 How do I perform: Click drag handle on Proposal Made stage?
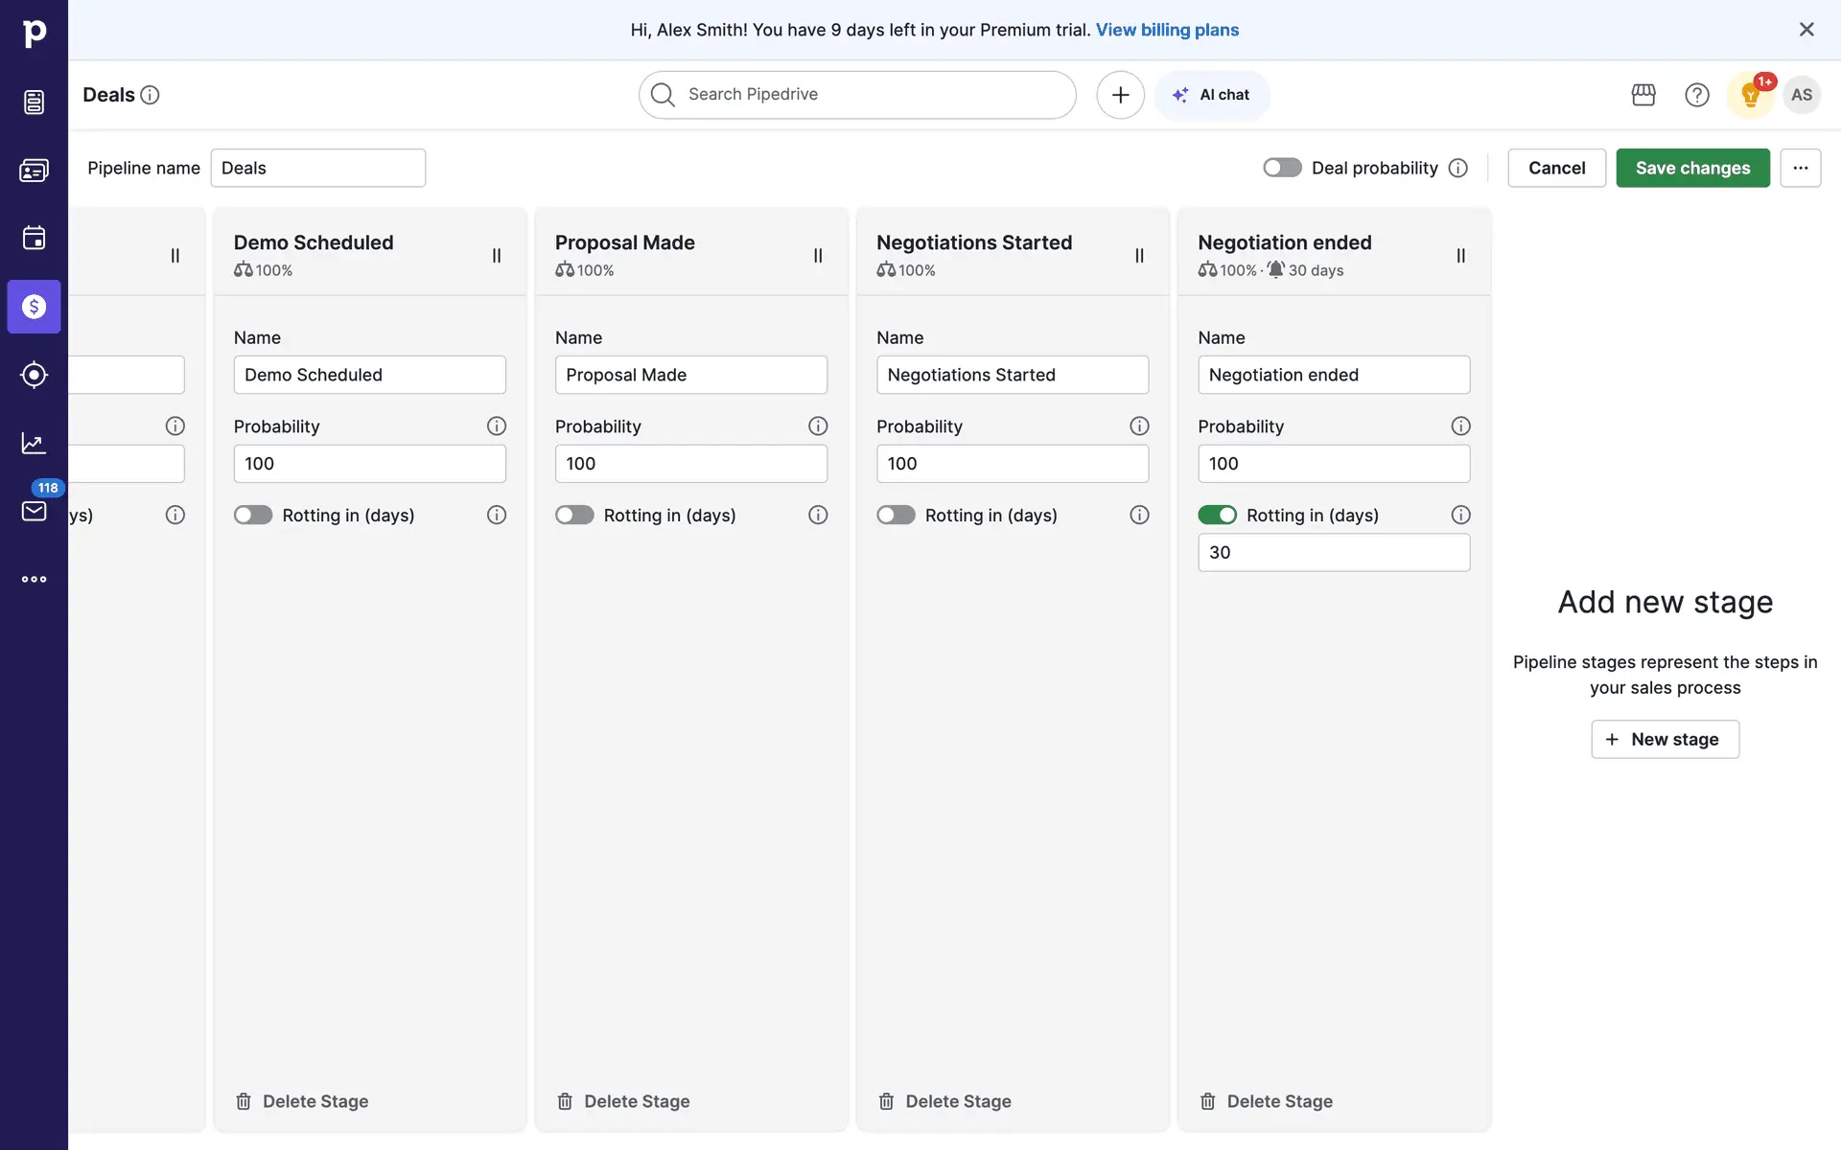(818, 256)
